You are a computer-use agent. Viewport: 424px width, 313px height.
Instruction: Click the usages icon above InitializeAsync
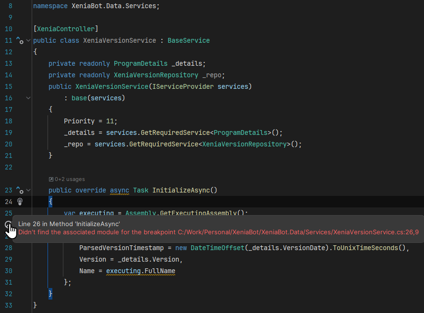tap(51, 179)
